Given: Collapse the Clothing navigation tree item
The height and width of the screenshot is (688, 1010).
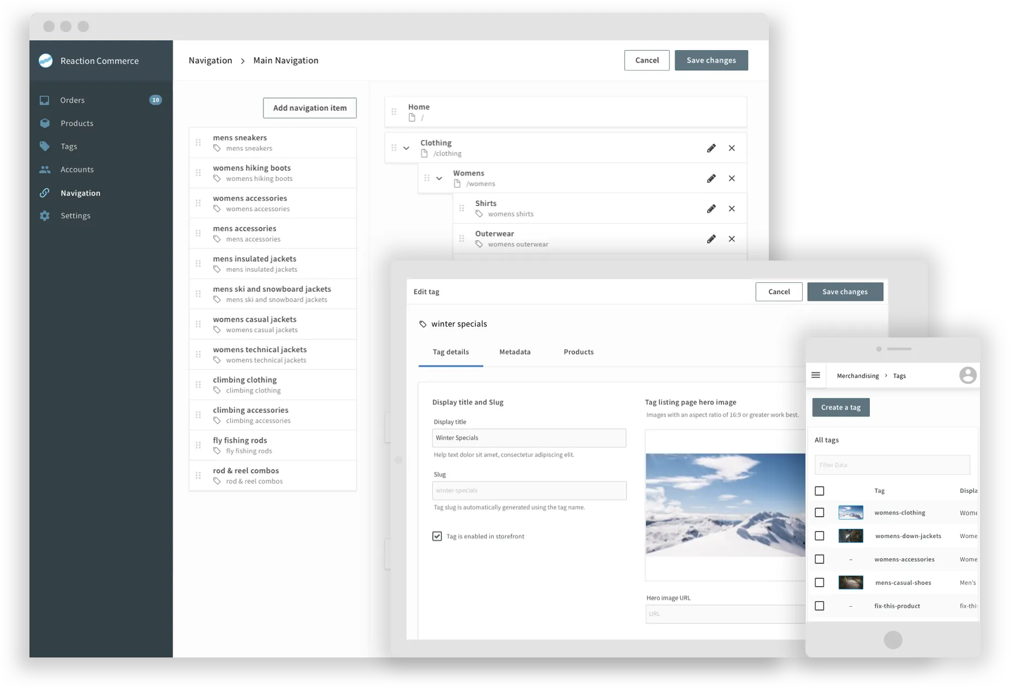Looking at the screenshot, I should [407, 148].
